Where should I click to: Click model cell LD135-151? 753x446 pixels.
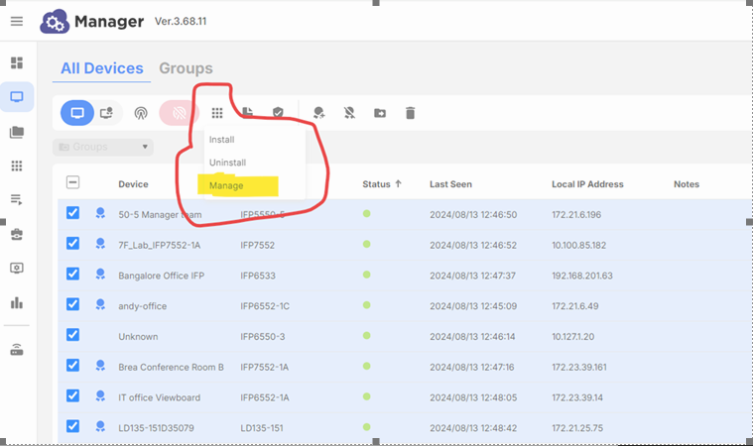pos(262,428)
